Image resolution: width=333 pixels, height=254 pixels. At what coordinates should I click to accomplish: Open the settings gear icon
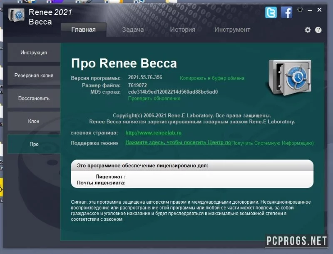308,30
